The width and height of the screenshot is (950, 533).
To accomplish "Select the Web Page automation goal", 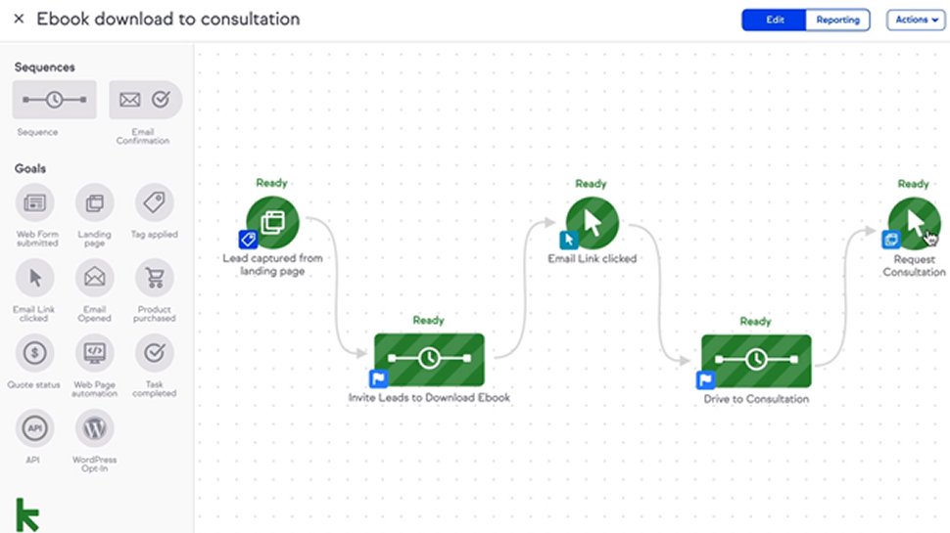I will 95,353.
